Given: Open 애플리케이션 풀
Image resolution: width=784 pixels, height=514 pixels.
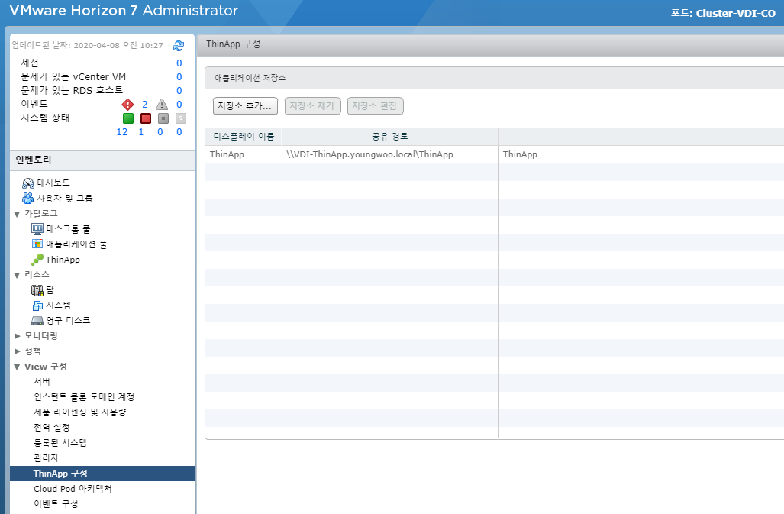Looking at the screenshot, I should [x=76, y=244].
